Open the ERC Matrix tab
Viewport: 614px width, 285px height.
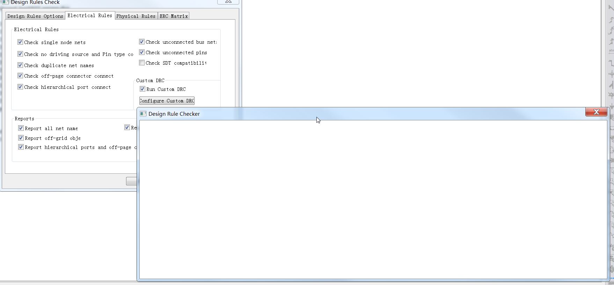pos(174,16)
